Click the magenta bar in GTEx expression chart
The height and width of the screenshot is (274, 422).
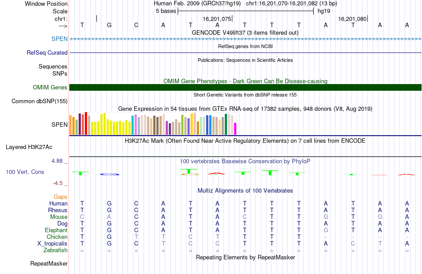point(235,129)
